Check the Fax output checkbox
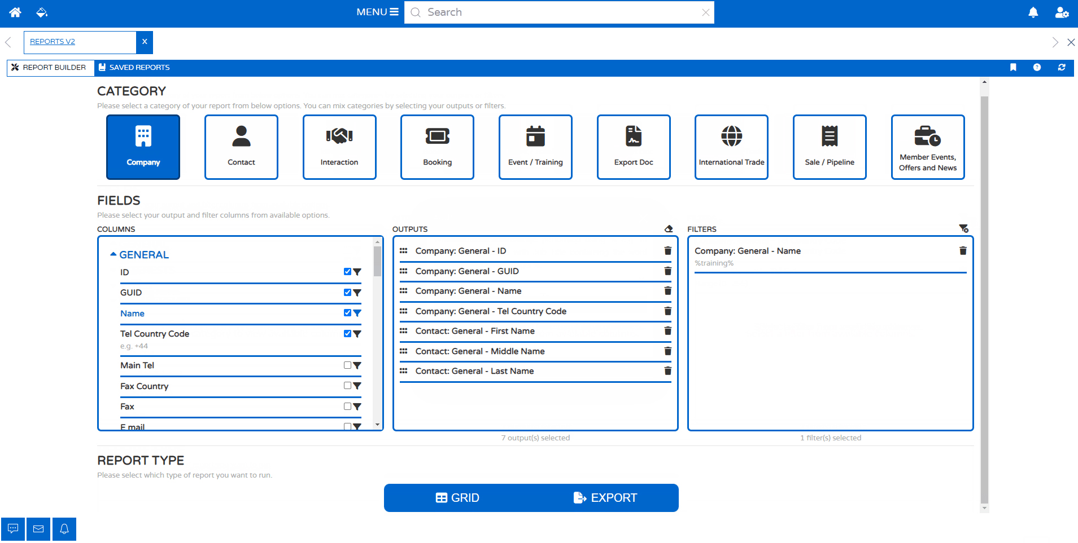Viewport: 1078px width, 543px height. [347, 407]
